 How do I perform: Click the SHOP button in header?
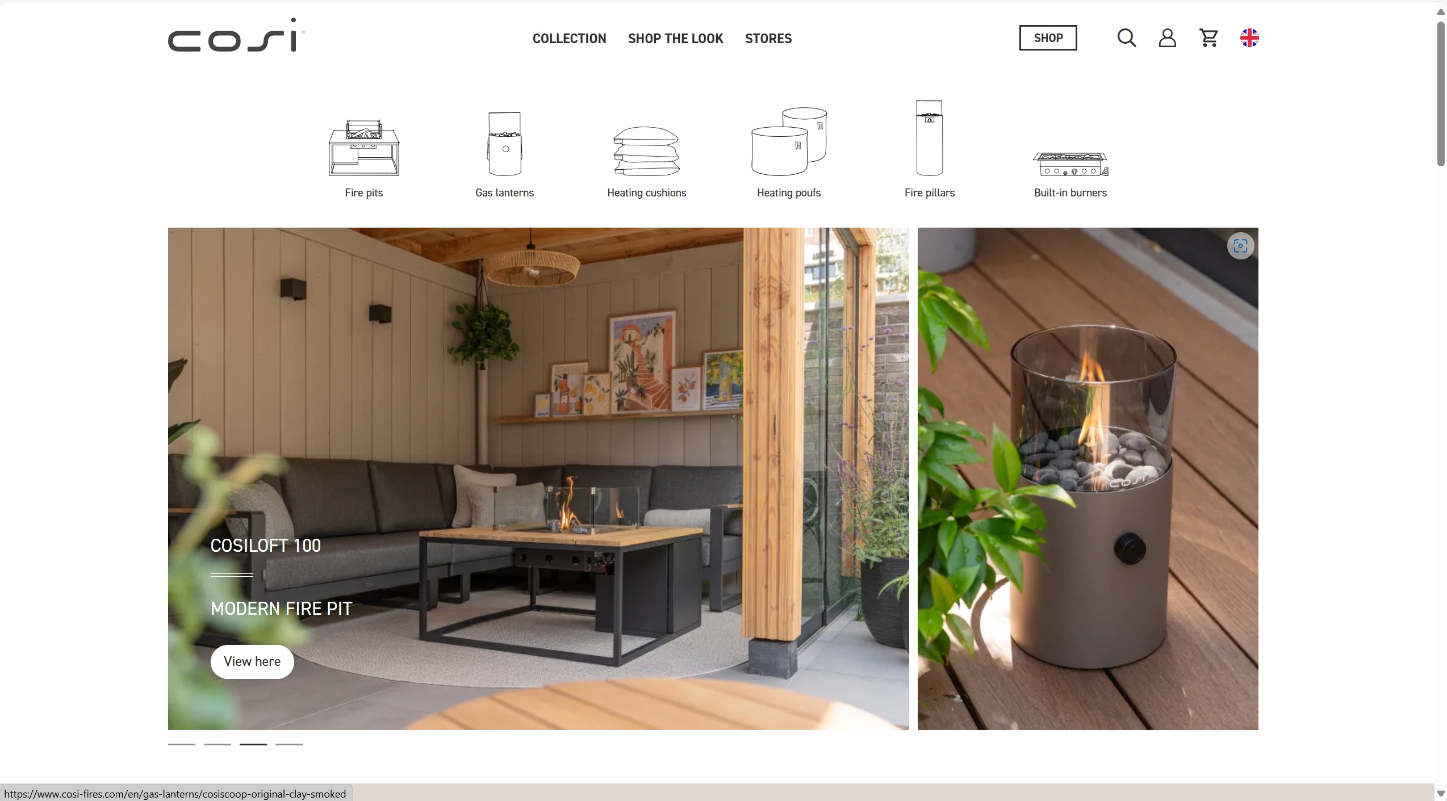[x=1048, y=36]
